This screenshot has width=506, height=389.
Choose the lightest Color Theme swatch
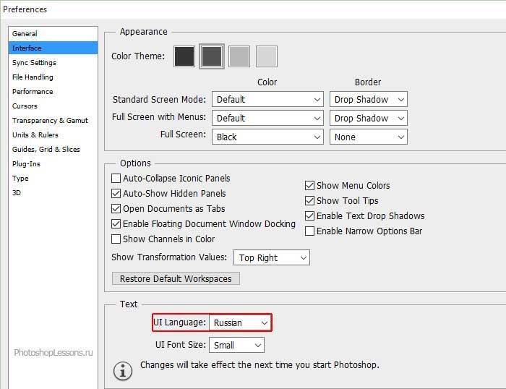[x=266, y=56]
